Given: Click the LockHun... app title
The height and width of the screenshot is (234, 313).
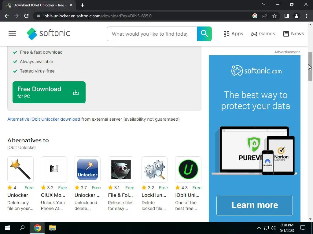Looking at the screenshot, I should [x=154, y=195].
